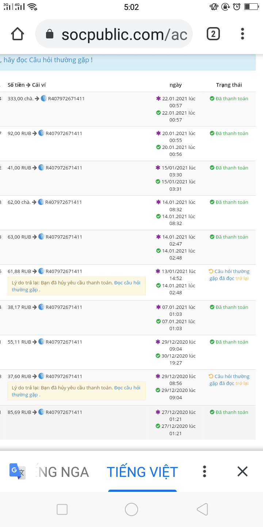
Task: Tap the Android back navigation button
Action: coord(202,509)
